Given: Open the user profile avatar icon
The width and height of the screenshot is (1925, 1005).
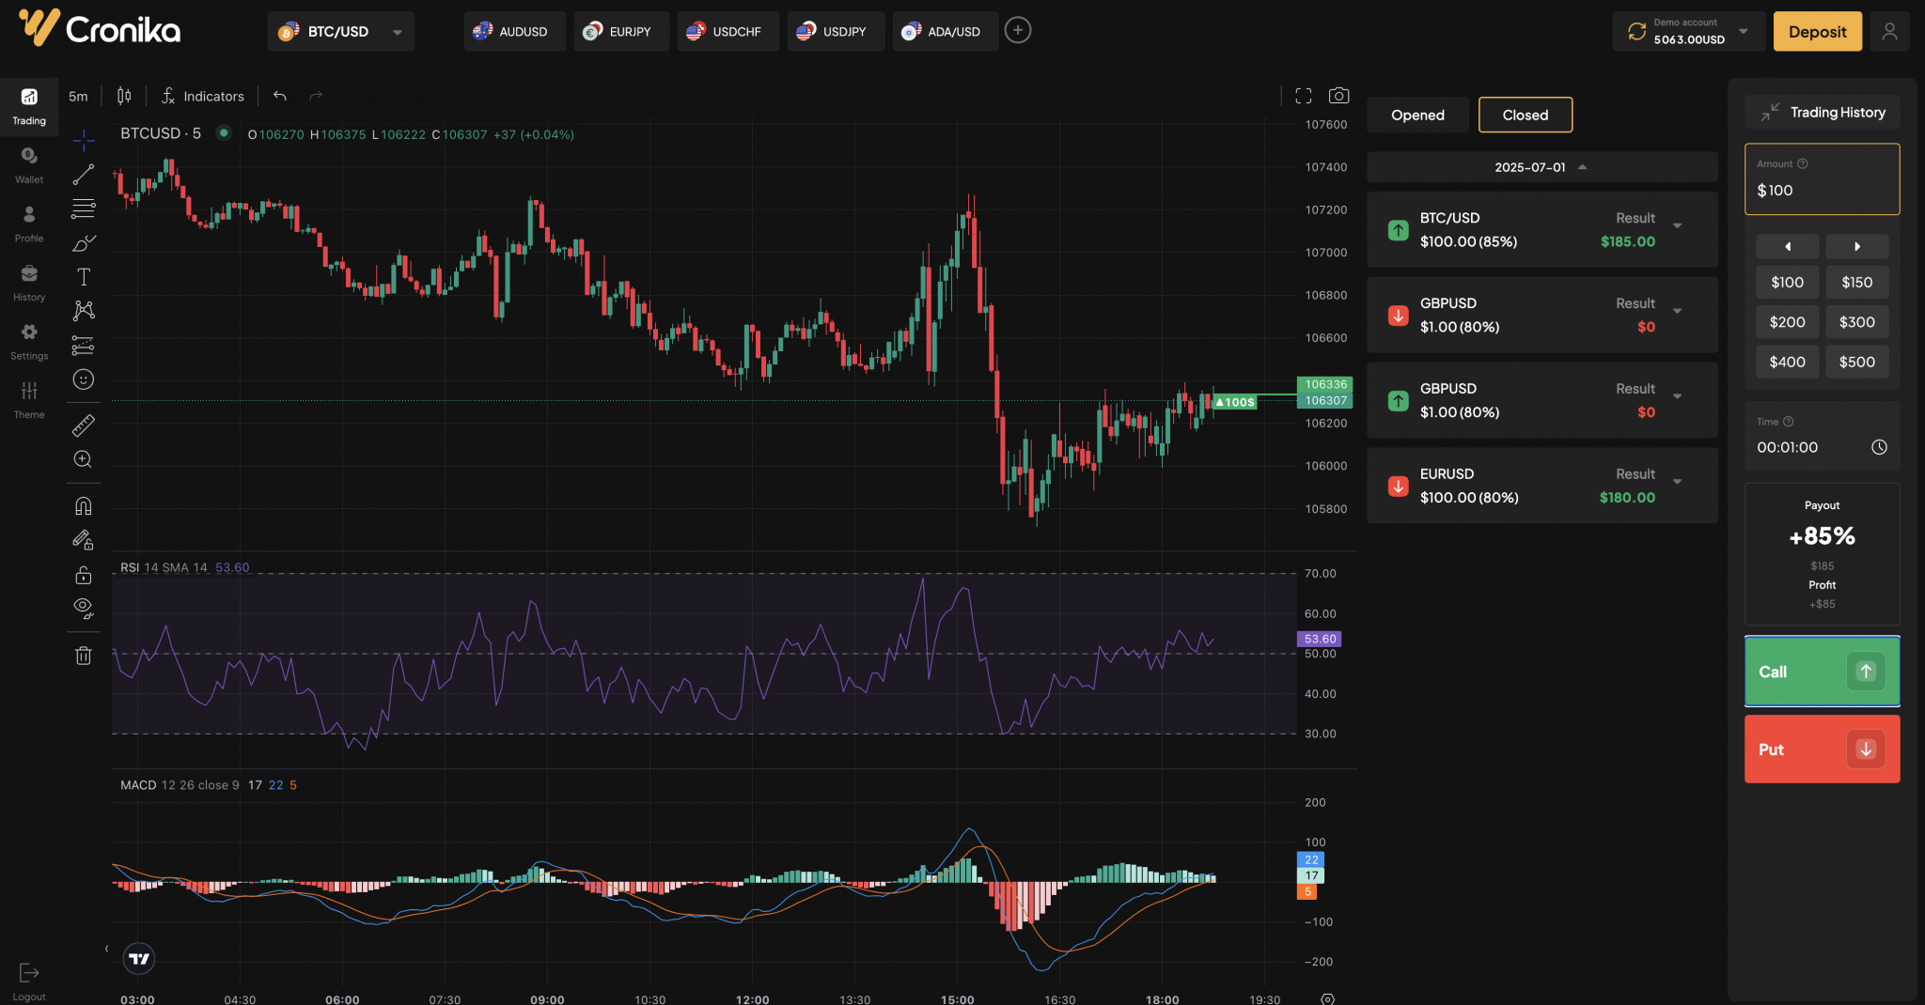Looking at the screenshot, I should pos(1889,32).
